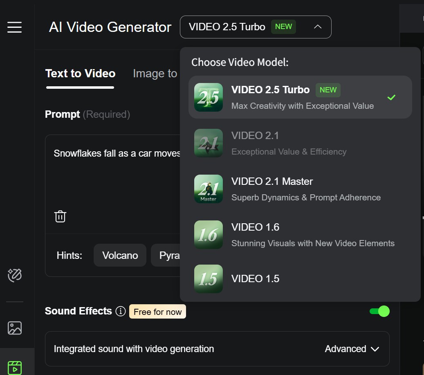
Task: Click the Free for now badge
Action: pyautogui.click(x=157, y=311)
